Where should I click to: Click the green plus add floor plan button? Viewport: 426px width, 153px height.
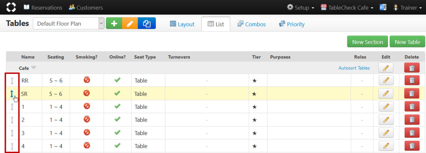coord(114,24)
